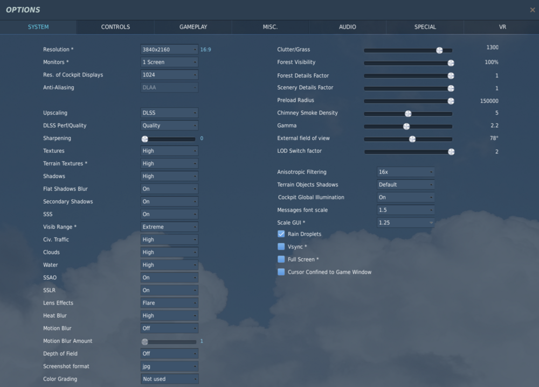Open the Textures dropdown
539x387 pixels.
coord(169,151)
